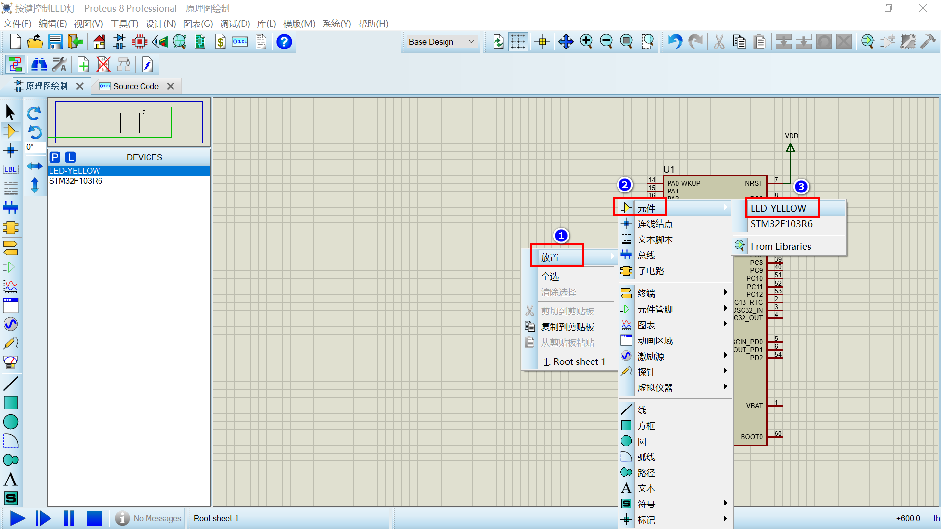Click the rotation angle input field
Viewport: 941px width, 529px height.
[x=35, y=147]
